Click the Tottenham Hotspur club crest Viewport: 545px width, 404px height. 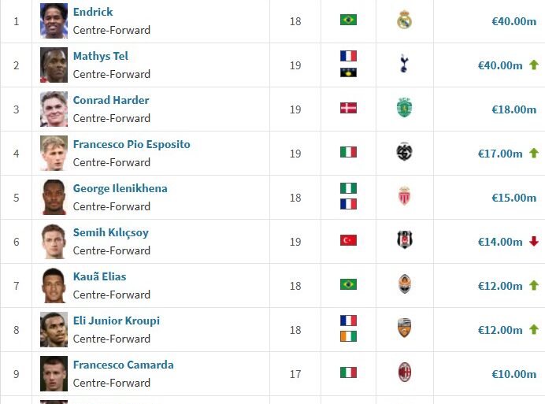(405, 64)
